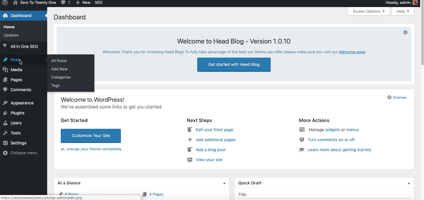Click the Users person icon
Viewport: 424px width, 200px height.
(x=5, y=123)
